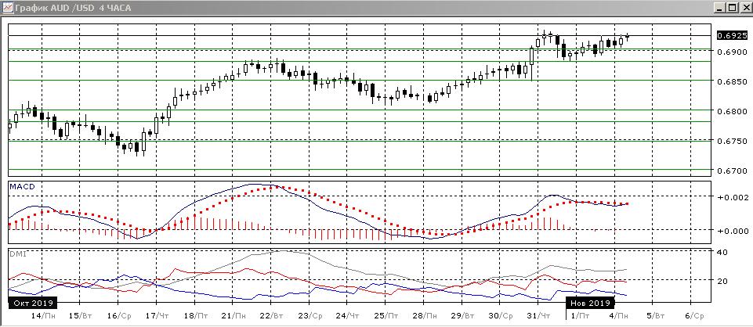Select the Окт 2019 month marker

32,302
